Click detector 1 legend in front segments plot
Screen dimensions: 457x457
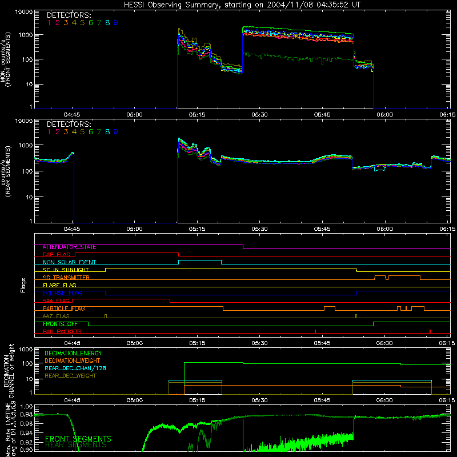[49, 23]
